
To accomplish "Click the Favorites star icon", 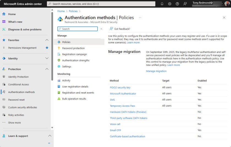I will (x=4, y=40).
